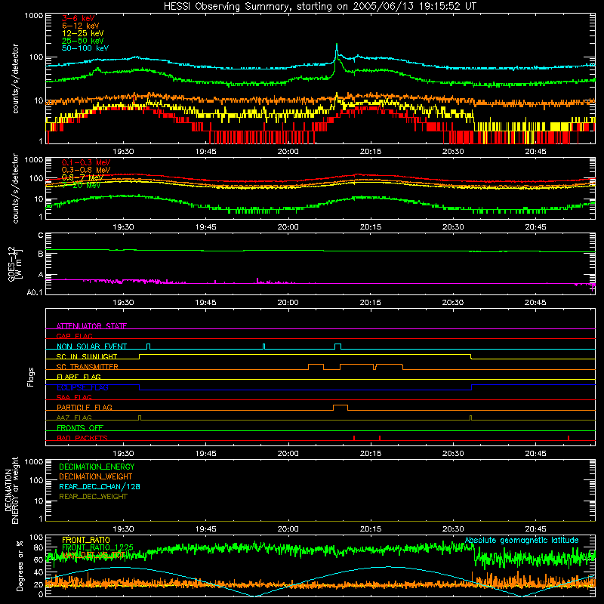The image size is (604, 604).
Task: Select the FLARE_FLAG label
Action: pyautogui.click(x=79, y=377)
